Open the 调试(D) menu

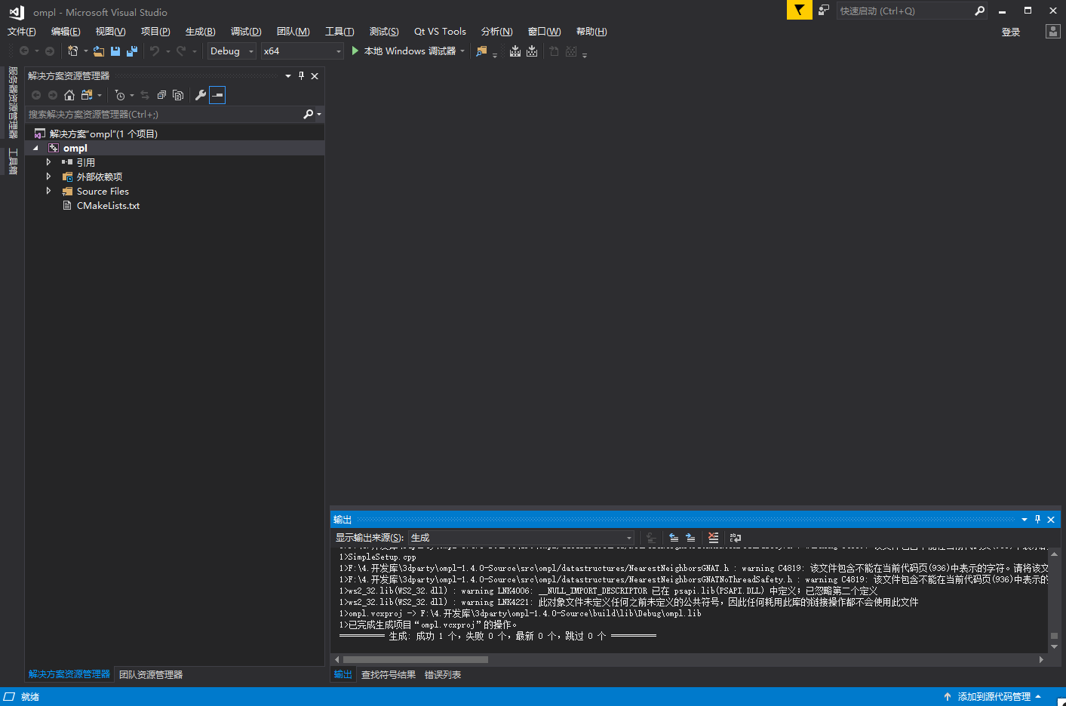pyautogui.click(x=246, y=31)
